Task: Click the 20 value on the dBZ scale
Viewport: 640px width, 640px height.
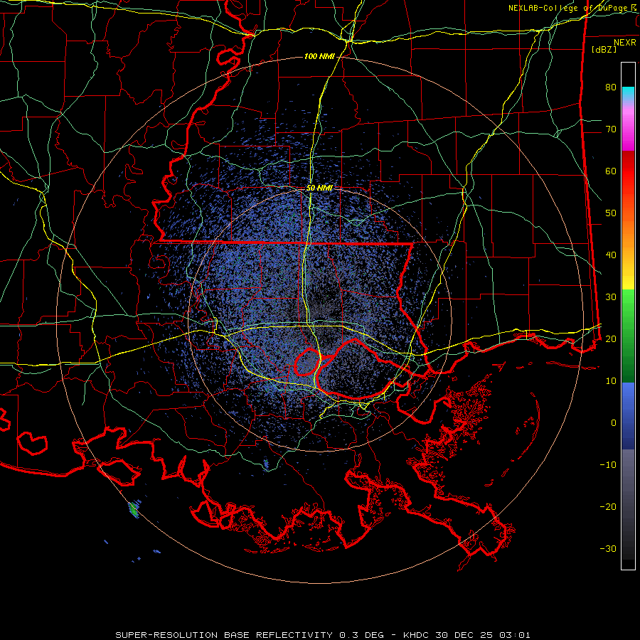Action: click(611, 338)
